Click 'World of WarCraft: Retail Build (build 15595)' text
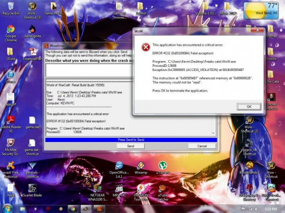Image resolution: width=285 pixels, height=213 pixels. [75, 85]
